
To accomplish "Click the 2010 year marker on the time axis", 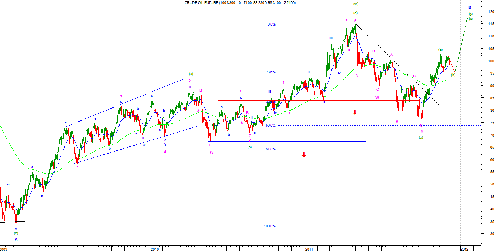I will (155, 249).
